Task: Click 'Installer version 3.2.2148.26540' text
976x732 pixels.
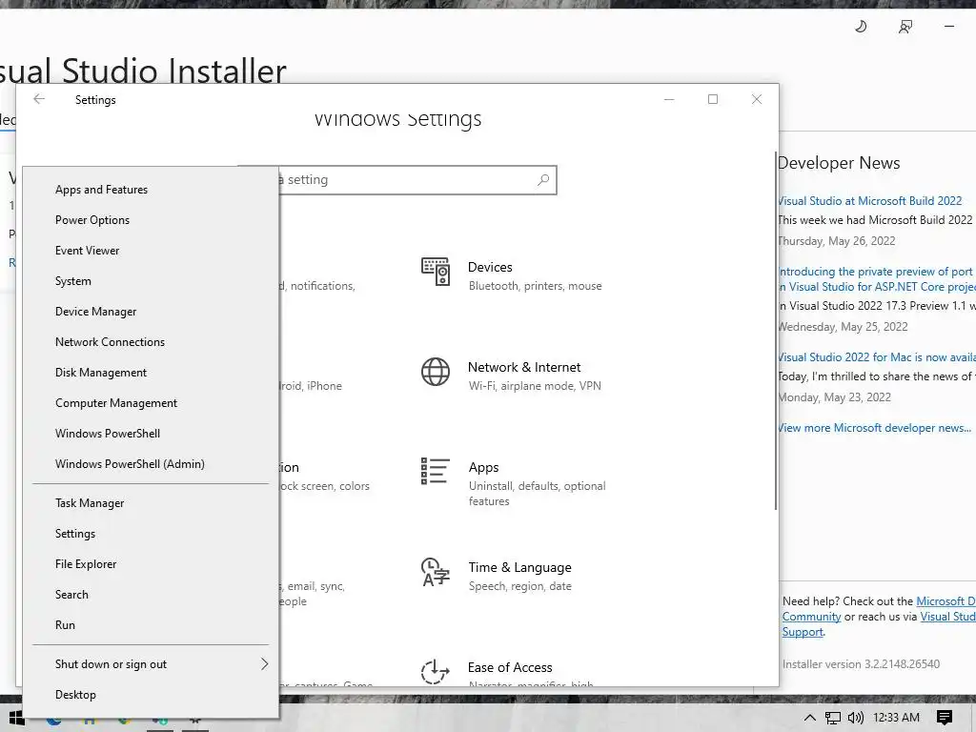Action: click(x=861, y=664)
